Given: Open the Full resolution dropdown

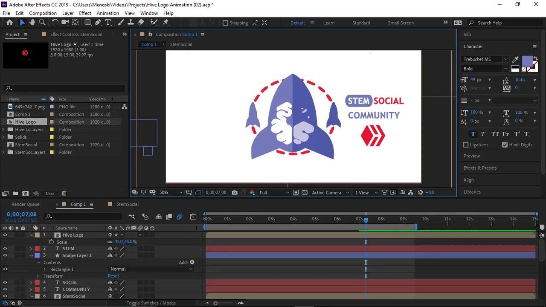Looking at the screenshot, I should click(274, 193).
